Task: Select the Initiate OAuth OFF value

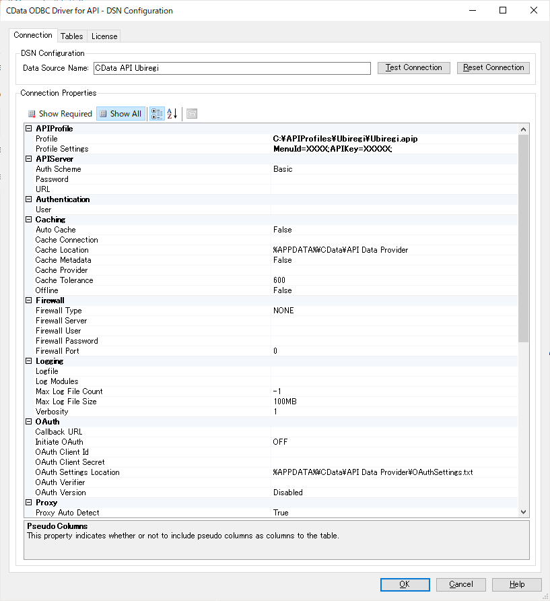Action: click(x=280, y=442)
